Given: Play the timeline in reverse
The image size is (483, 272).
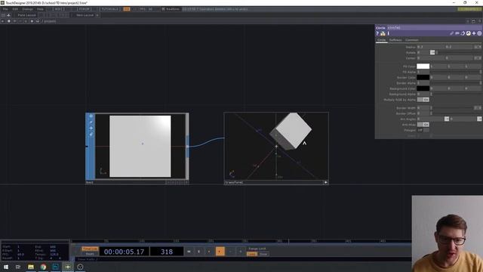Looking at the screenshot, I should [209, 252].
